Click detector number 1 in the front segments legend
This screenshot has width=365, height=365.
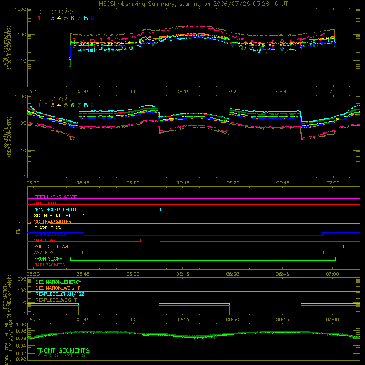pyautogui.click(x=39, y=18)
